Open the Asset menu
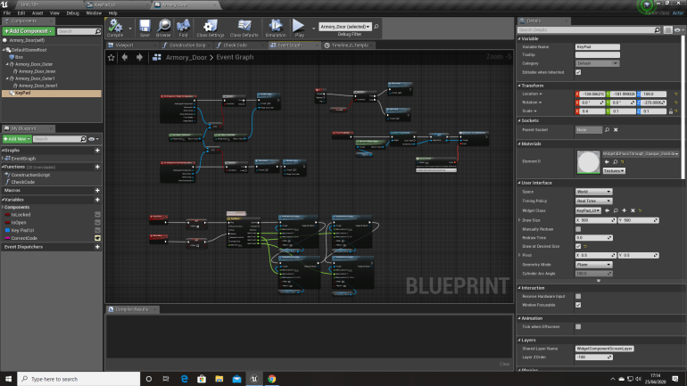 (37, 13)
